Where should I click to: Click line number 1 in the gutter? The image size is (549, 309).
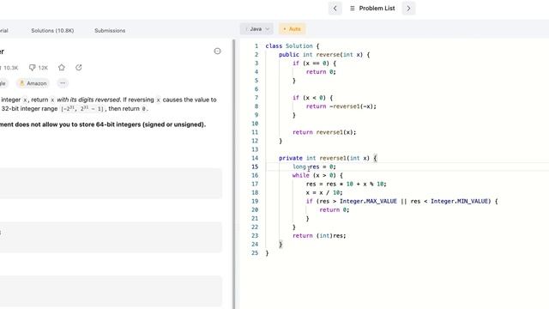pyautogui.click(x=256, y=45)
